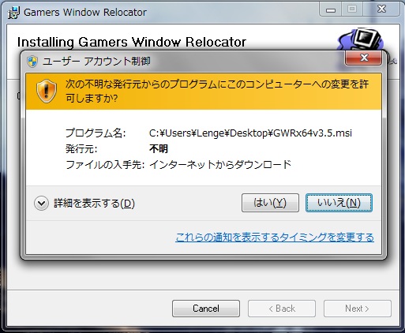Click the yellow warning shield with exclamation mark

[x=47, y=91]
